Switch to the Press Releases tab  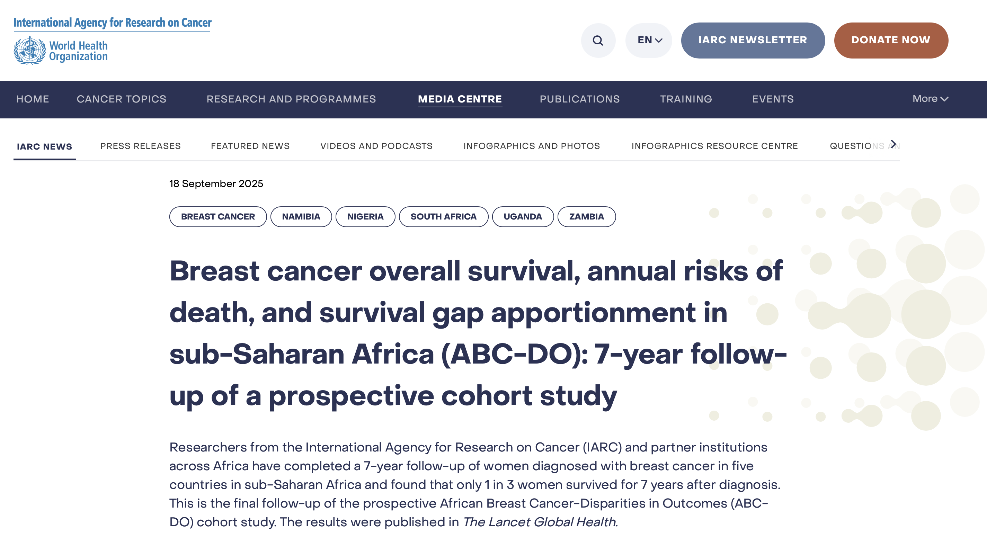[x=141, y=146]
